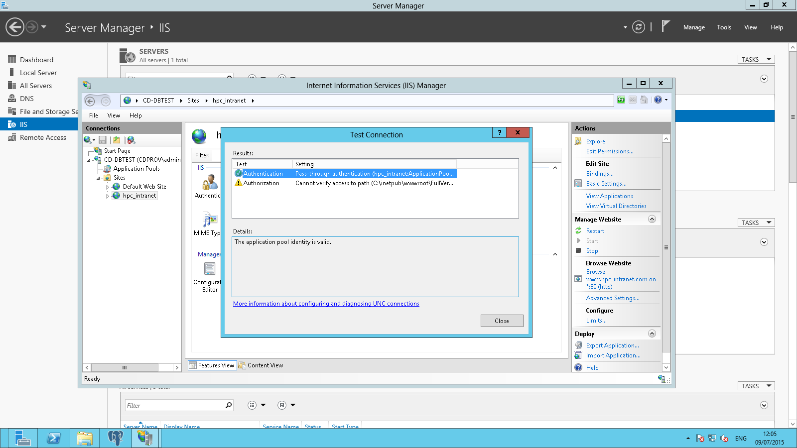Viewport: 797px width, 448px height.
Task: Open the IIS Manager File menu
Action: pyautogui.click(x=94, y=115)
